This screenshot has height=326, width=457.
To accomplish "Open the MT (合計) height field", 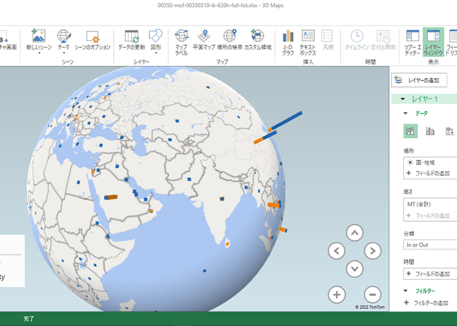I will (x=430, y=204).
